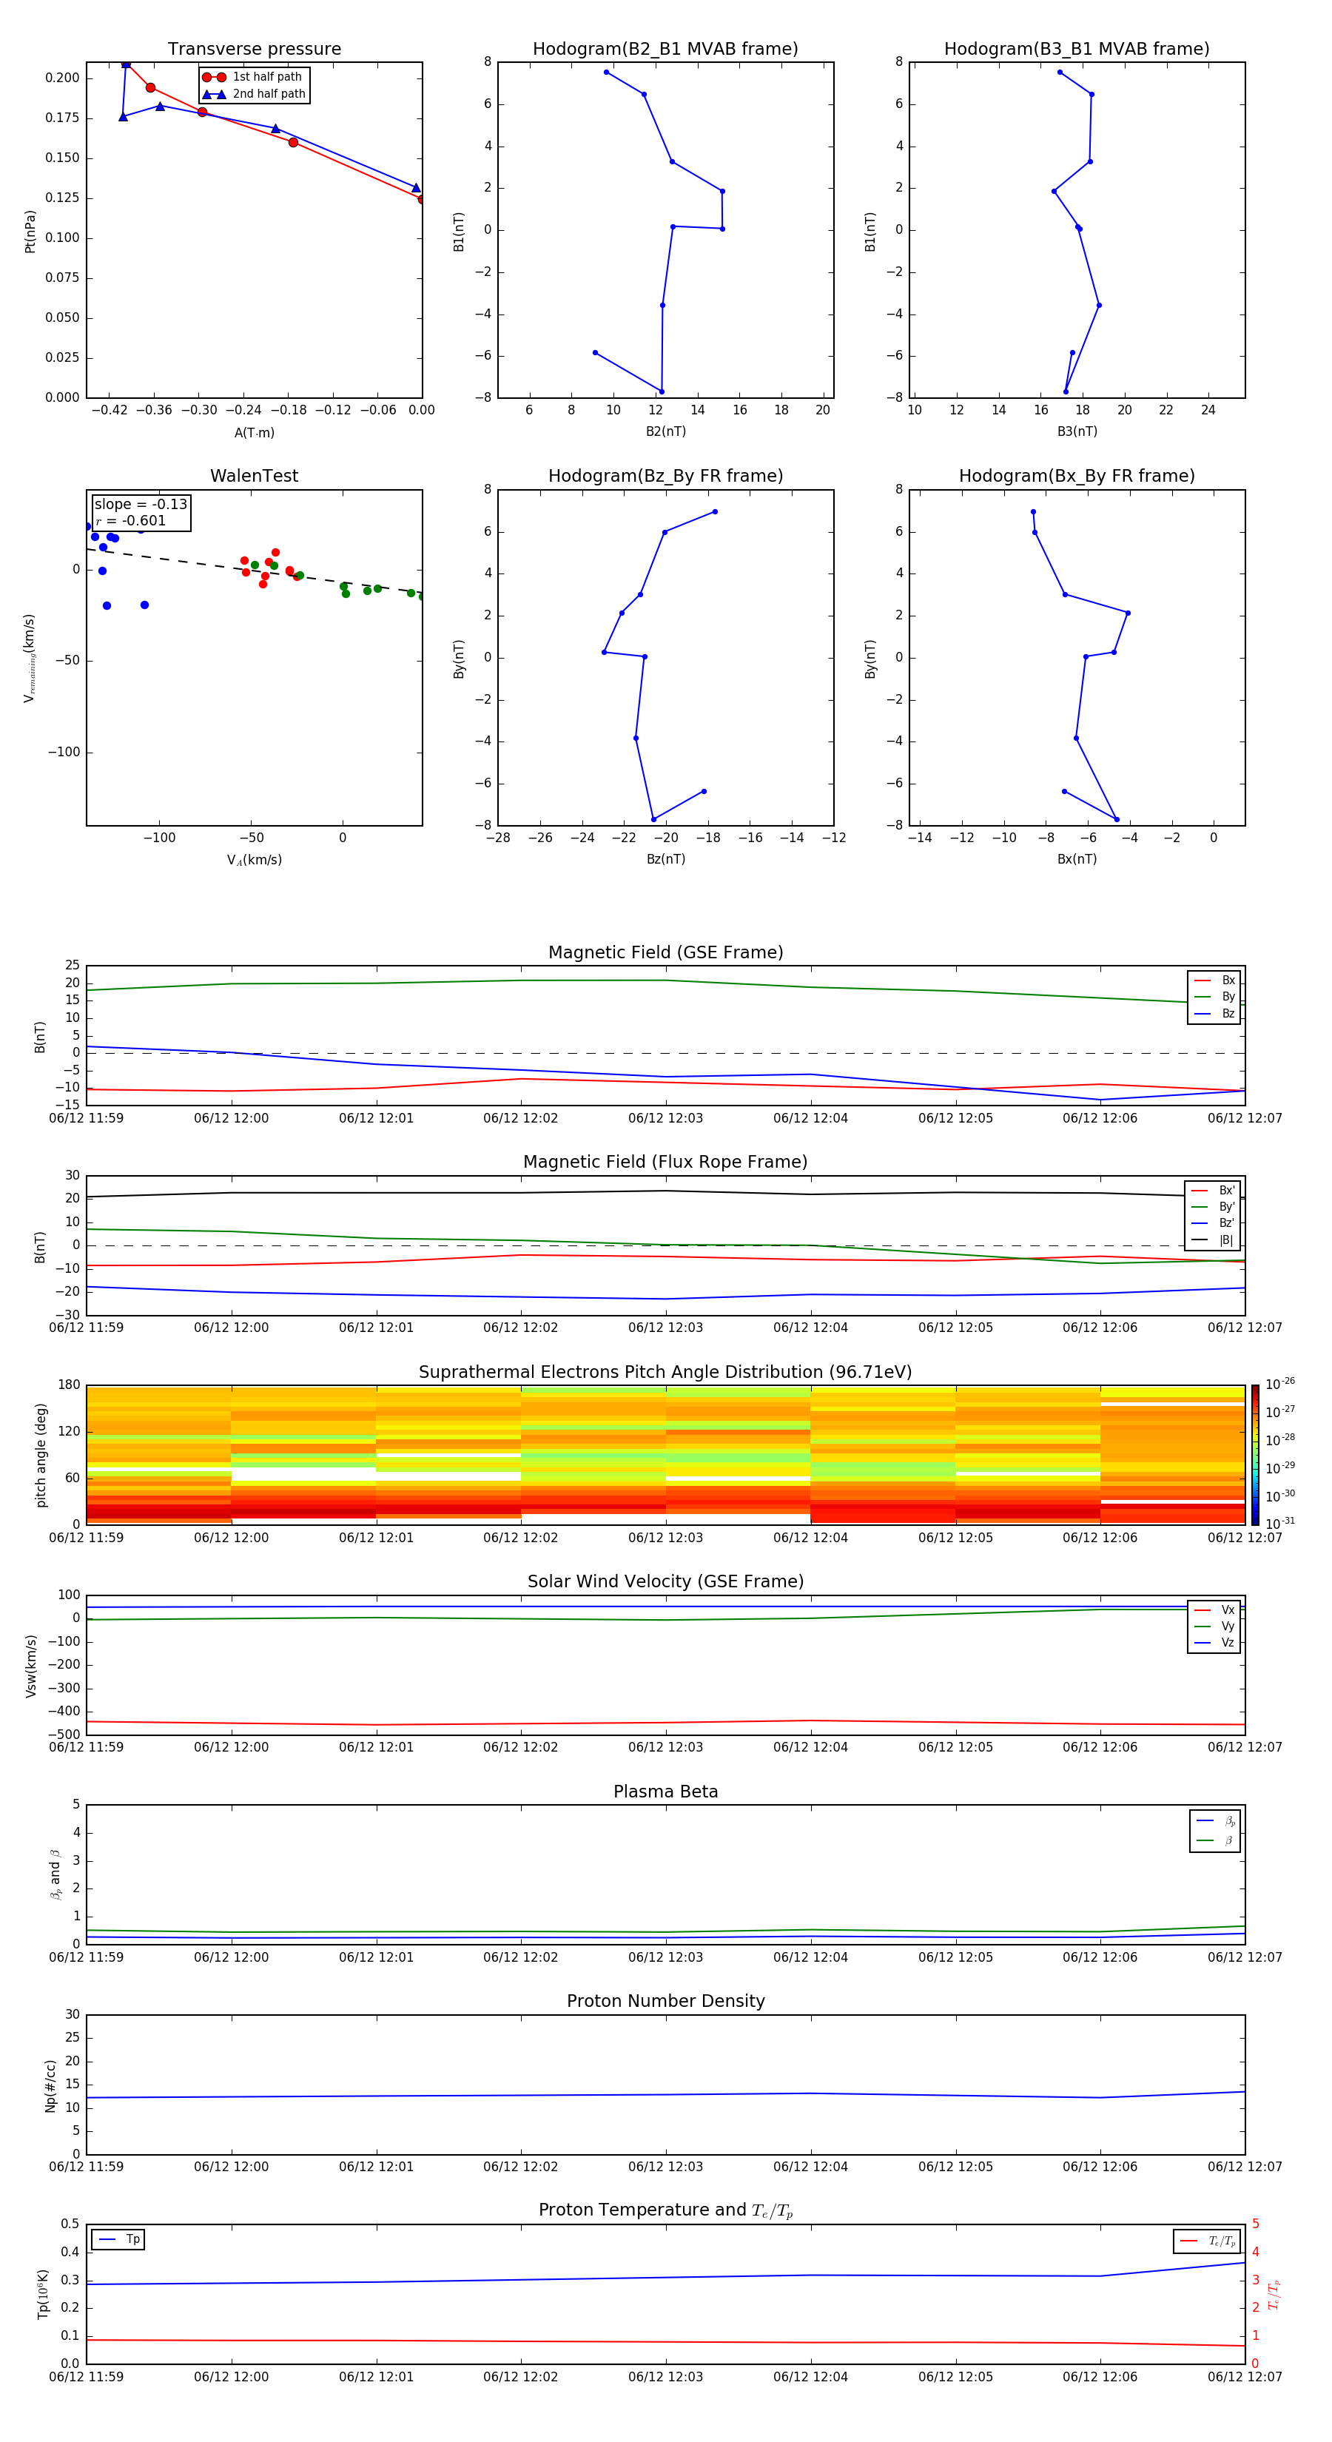Click the "V_A(km/s)" x-axis label

pos(254,860)
